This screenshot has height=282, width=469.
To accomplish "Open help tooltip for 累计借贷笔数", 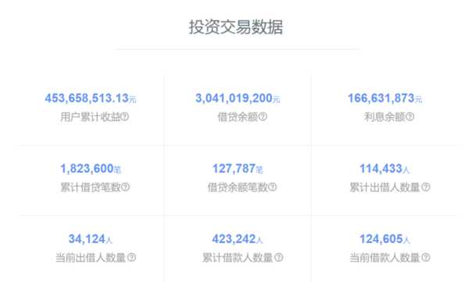I will tap(125, 187).
